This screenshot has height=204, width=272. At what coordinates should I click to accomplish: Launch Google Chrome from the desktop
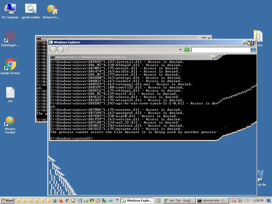(10, 66)
